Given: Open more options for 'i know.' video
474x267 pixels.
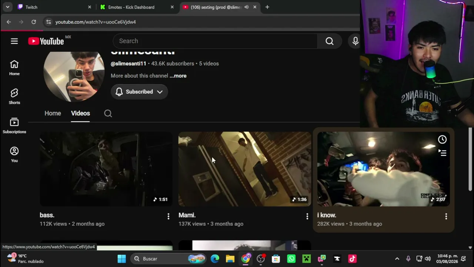Looking at the screenshot, I should [446, 216].
